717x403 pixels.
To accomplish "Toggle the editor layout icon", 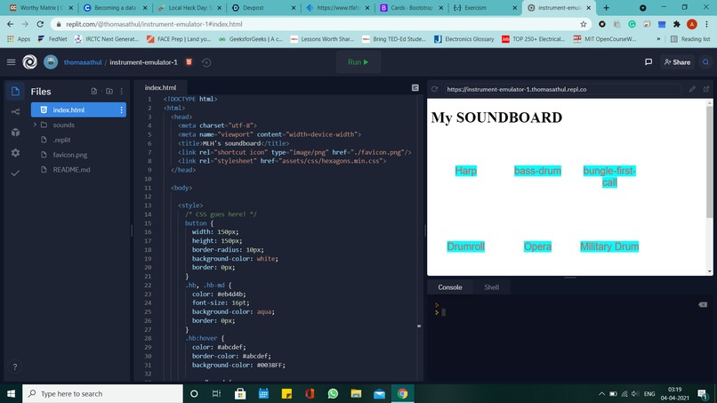I will click(415, 87).
